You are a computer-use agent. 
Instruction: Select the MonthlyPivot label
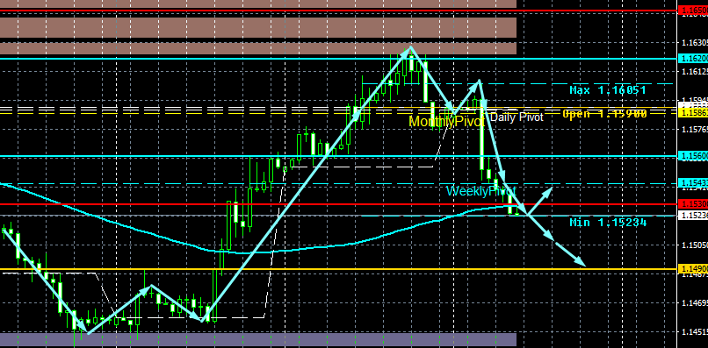click(446, 121)
